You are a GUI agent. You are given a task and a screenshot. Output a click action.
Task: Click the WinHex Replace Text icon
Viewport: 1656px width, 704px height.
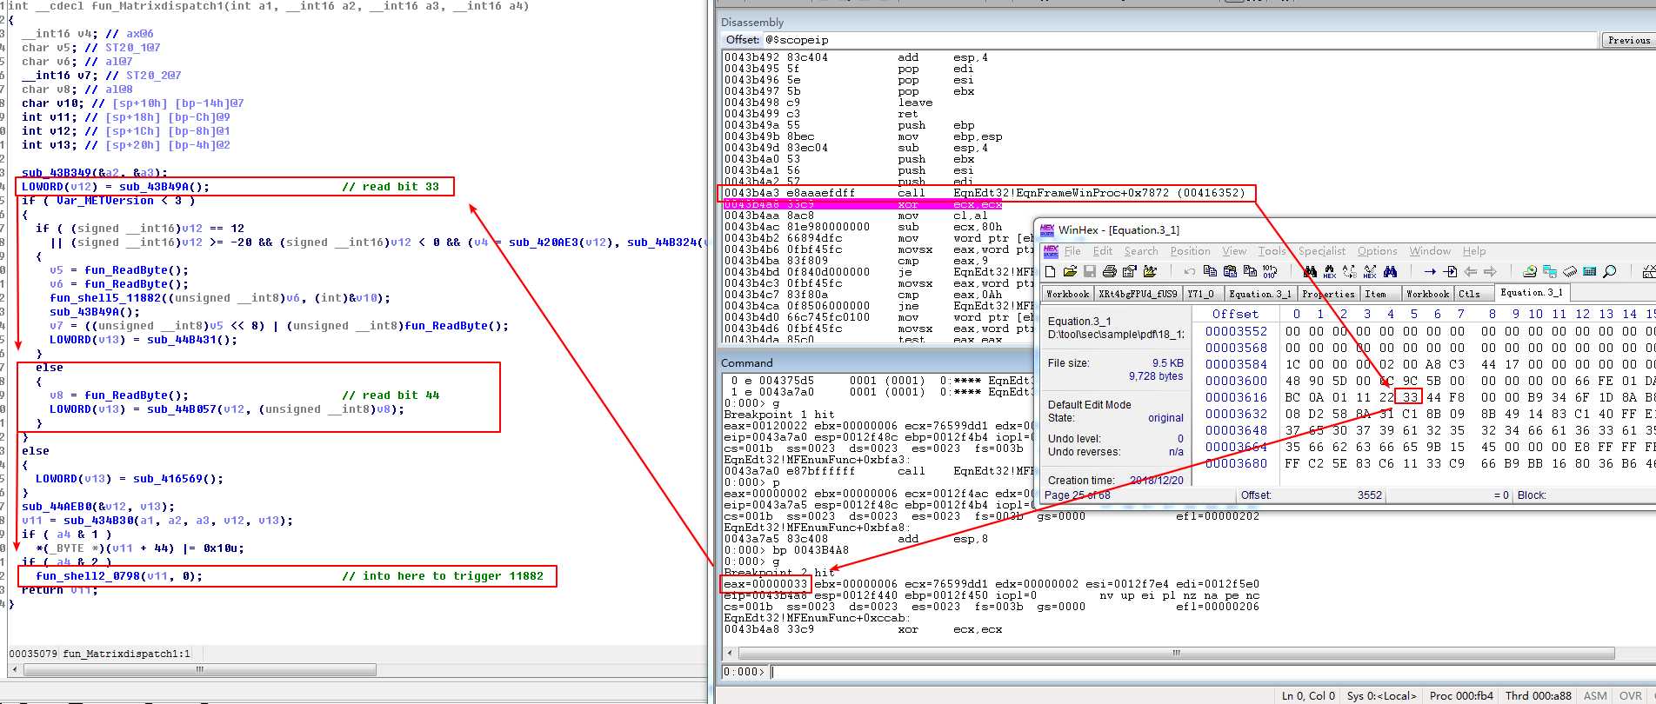click(1350, 272)
